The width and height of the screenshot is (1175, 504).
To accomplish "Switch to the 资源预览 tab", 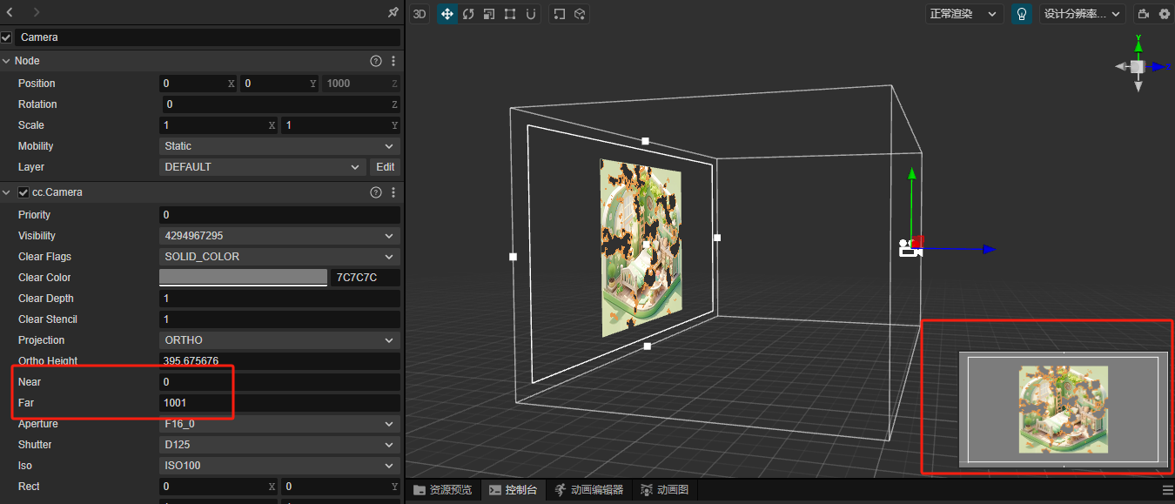I will click(x=443, y=490).
